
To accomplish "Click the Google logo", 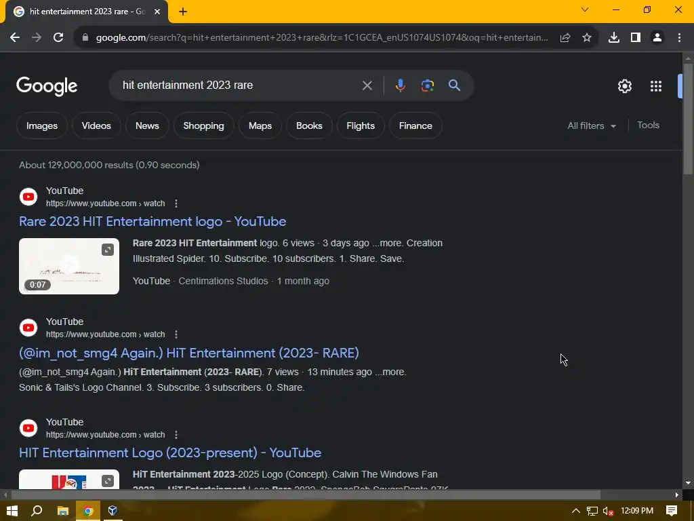I will click(x=47, y=86).
